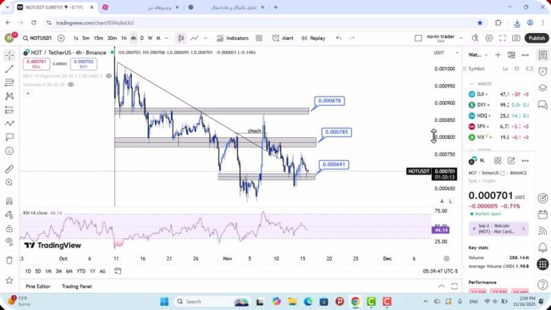Take a chart snapshot with camera icon
Image resolution: width=551 pixels, height=310 pixels.
(x=517, y=38)
